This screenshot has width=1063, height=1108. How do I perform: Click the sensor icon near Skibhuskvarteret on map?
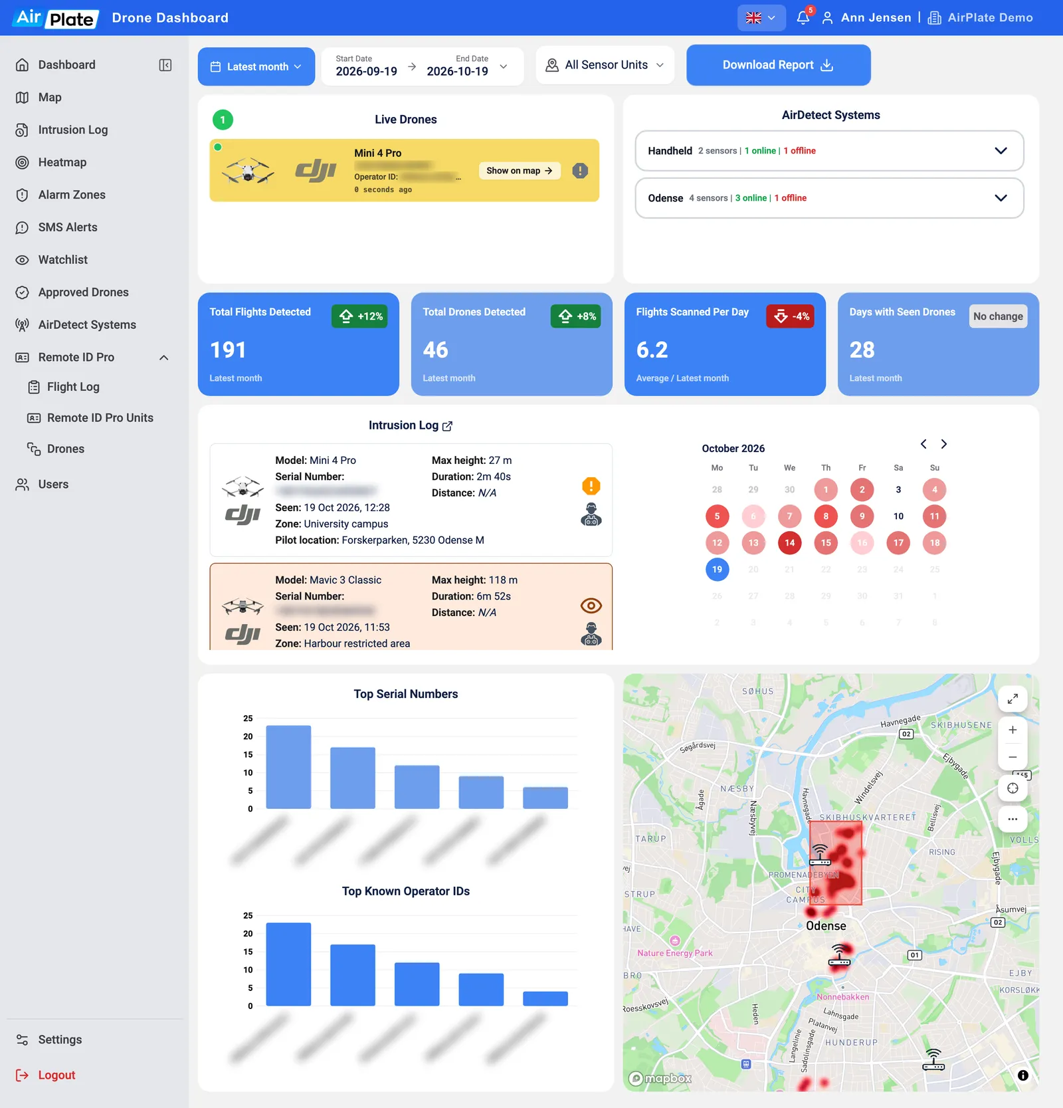click(820, 855)
